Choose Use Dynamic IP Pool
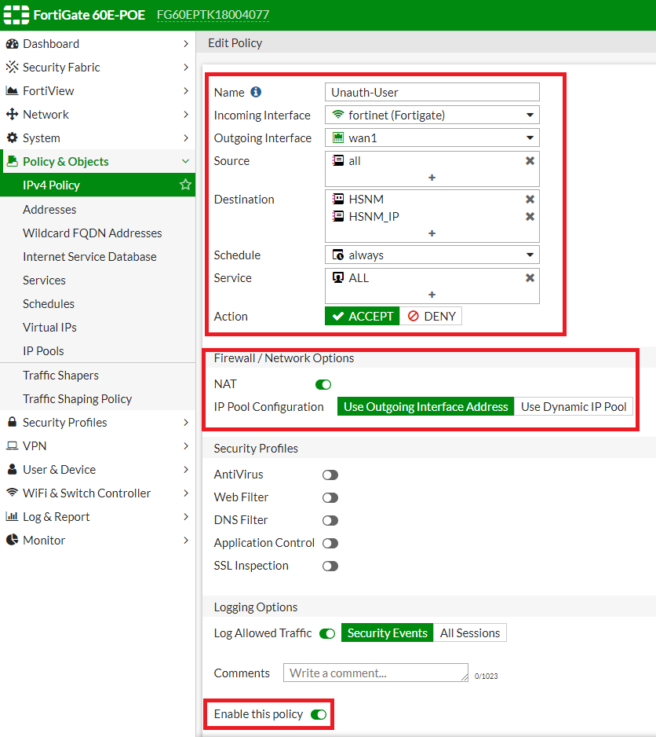Image resolution: width=656 pixels, height=737 pixels. 574,407
